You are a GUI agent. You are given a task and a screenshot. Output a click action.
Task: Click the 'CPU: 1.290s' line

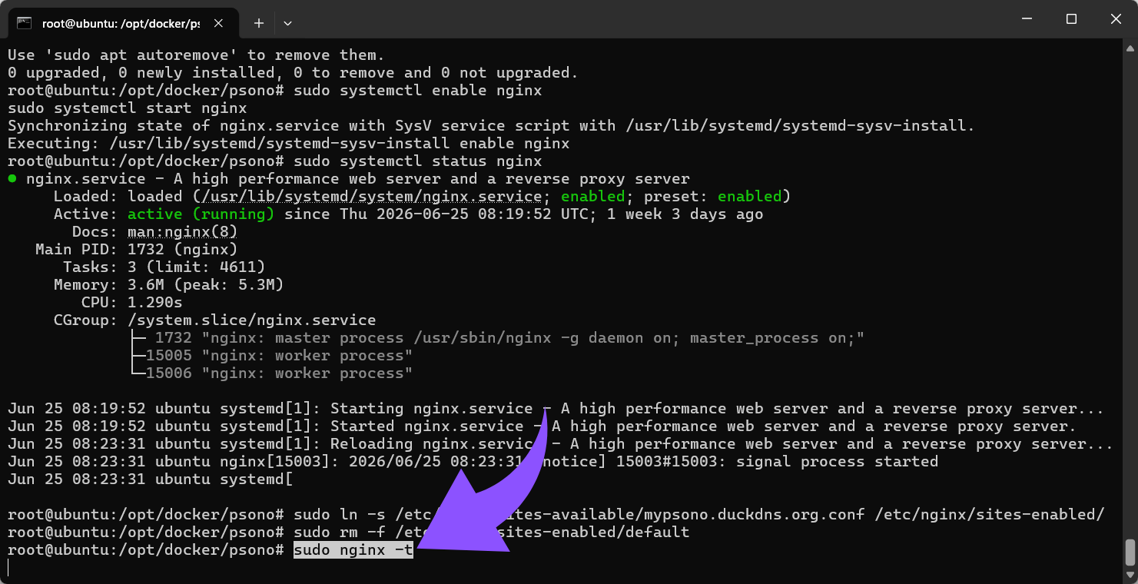132,303
